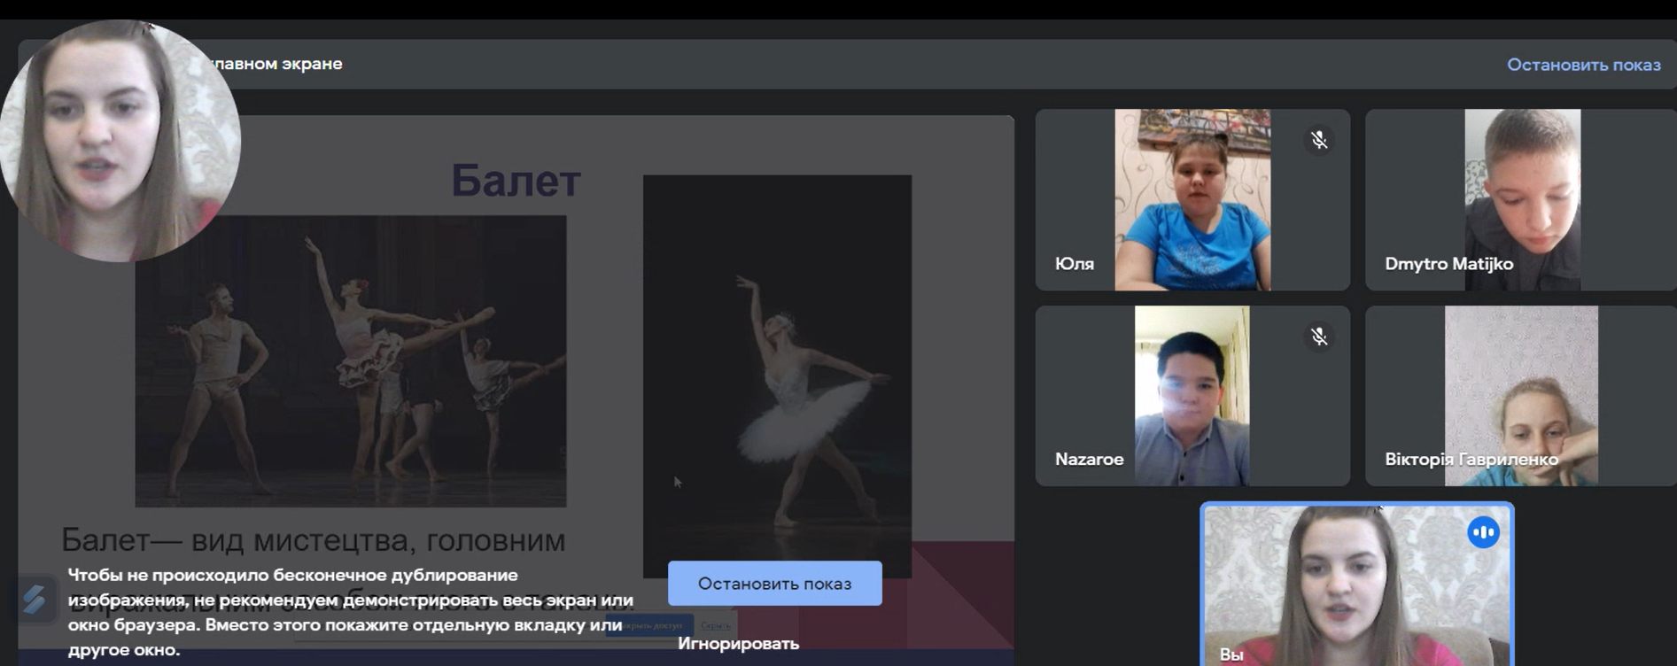Click the muted microphone icon on Nazaroe's tile
The height and width of the screenshot is (666, 1677).
pos(1319,337)
